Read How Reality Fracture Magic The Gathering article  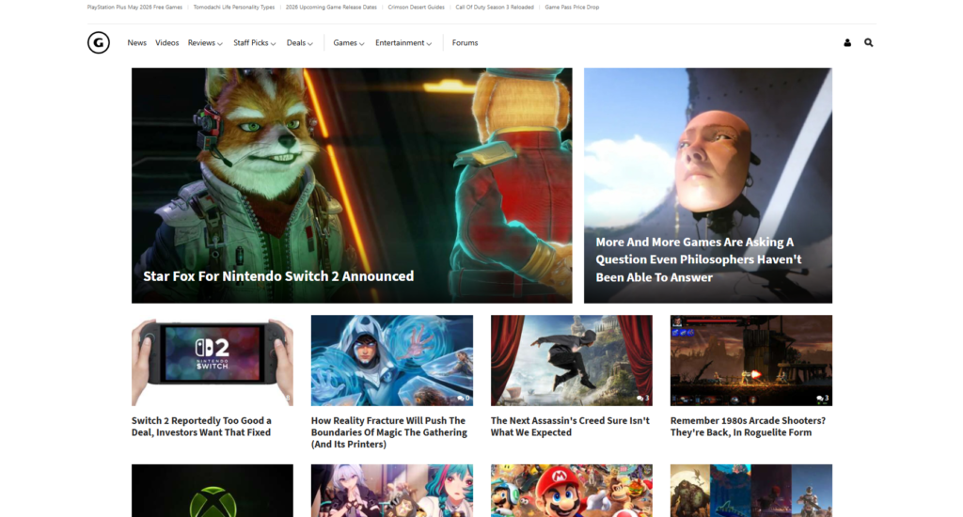(388, 432)
